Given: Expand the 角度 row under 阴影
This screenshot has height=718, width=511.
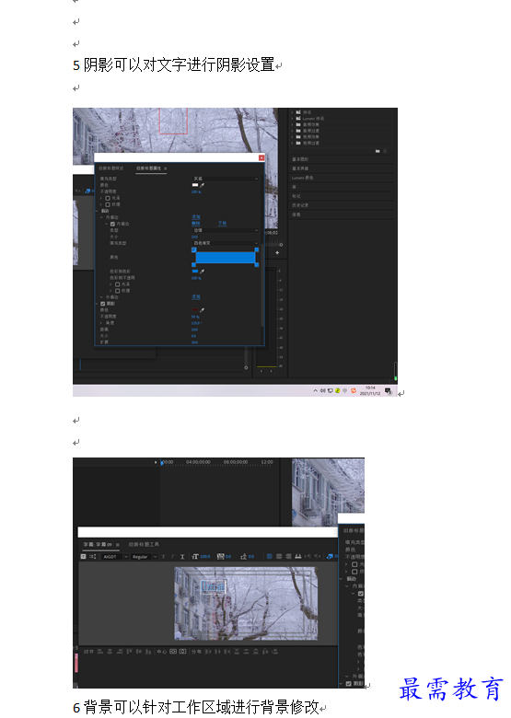Looking at the screenshot, I should (101, 323).
